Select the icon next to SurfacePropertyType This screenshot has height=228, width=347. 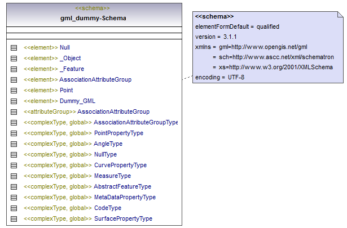click(14, 219)
